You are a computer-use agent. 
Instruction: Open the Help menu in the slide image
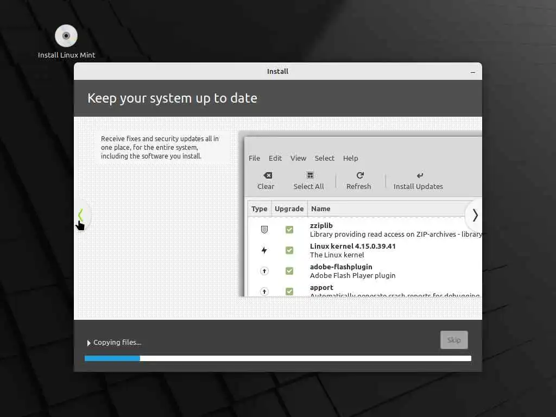pos(350,158)
